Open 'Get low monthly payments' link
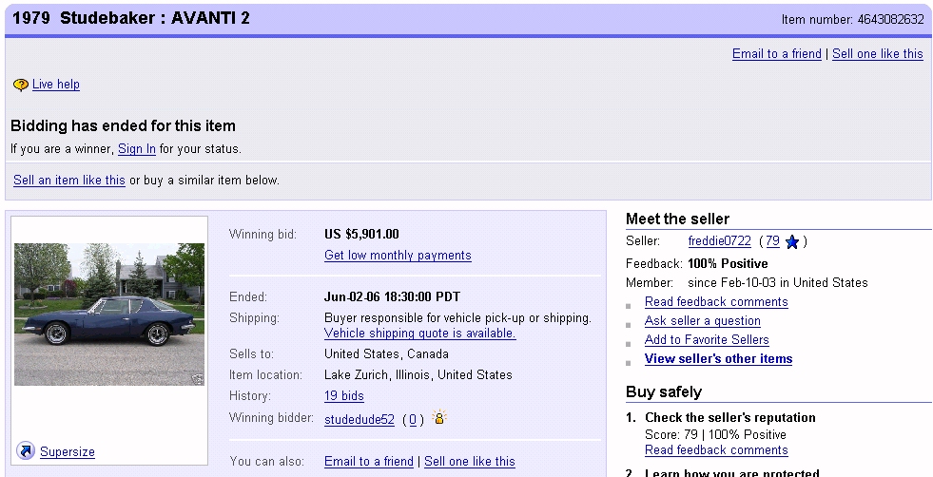Image resolution: width=933 pixels, height=477 pixels. point(398,256)
